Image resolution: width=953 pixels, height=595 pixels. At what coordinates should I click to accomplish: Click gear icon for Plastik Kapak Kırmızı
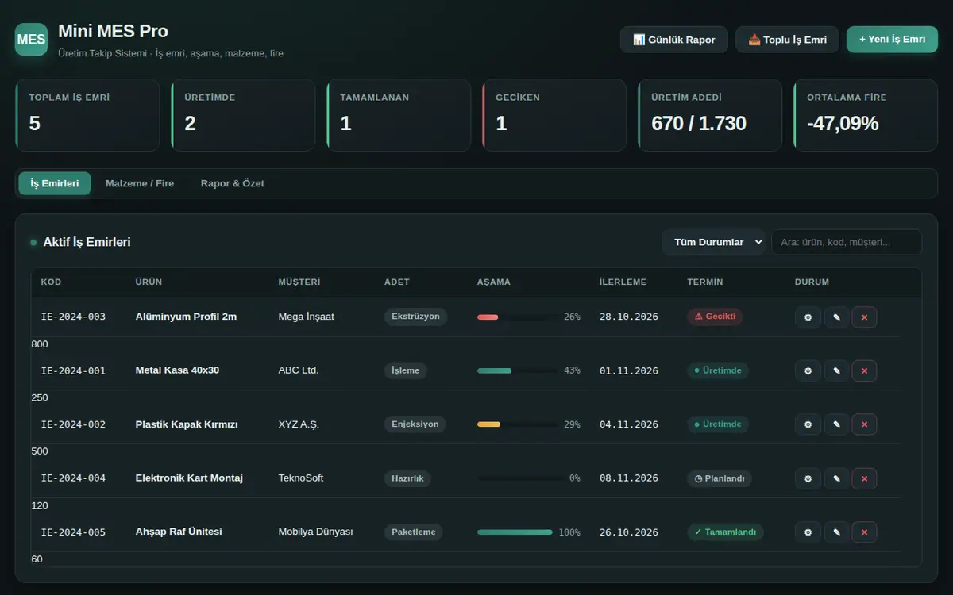pyautogui.click(x=808, y=424)
